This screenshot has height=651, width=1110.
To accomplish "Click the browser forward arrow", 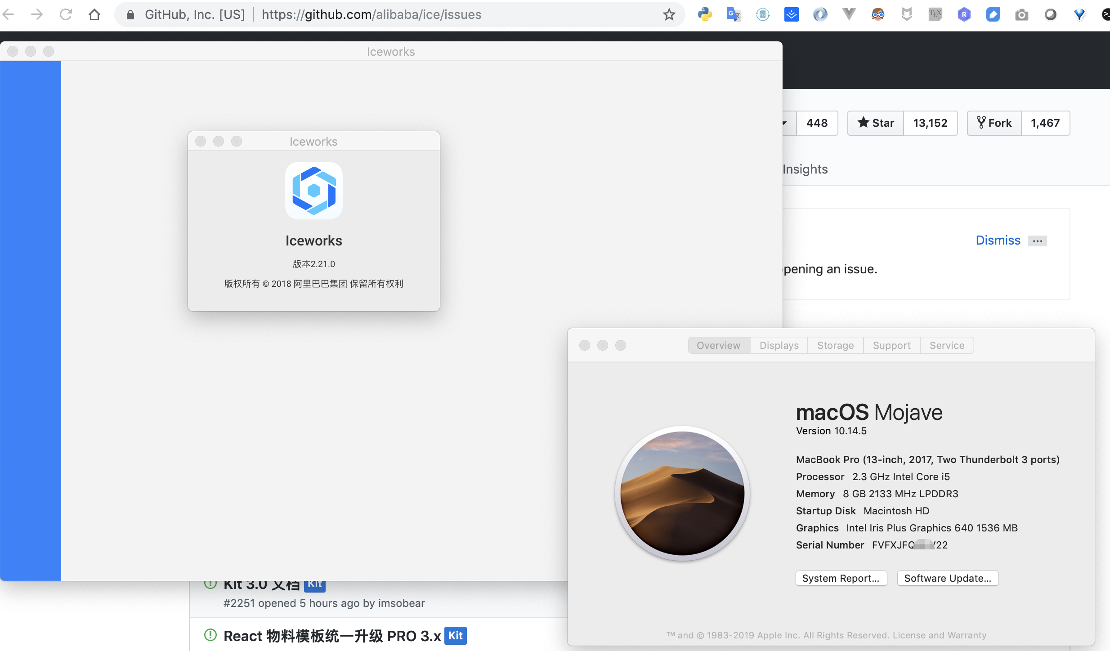I will (x=37, y=14).
